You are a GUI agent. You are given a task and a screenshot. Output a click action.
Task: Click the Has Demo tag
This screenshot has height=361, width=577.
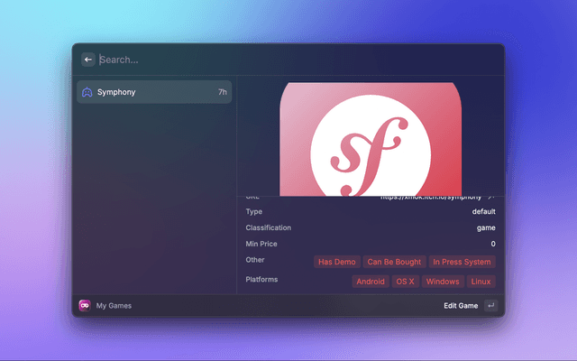[x=337, y=262]
